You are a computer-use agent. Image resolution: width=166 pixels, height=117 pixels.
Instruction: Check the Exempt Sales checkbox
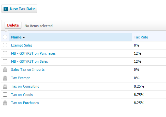5,45
